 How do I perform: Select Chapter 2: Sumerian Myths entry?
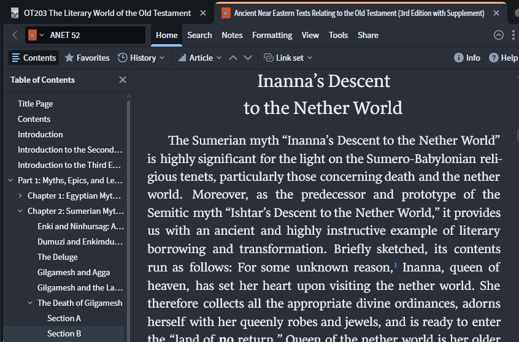(75, 211)
